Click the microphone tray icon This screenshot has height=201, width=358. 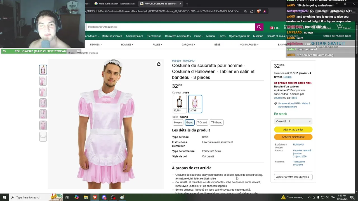click(318, 197)
